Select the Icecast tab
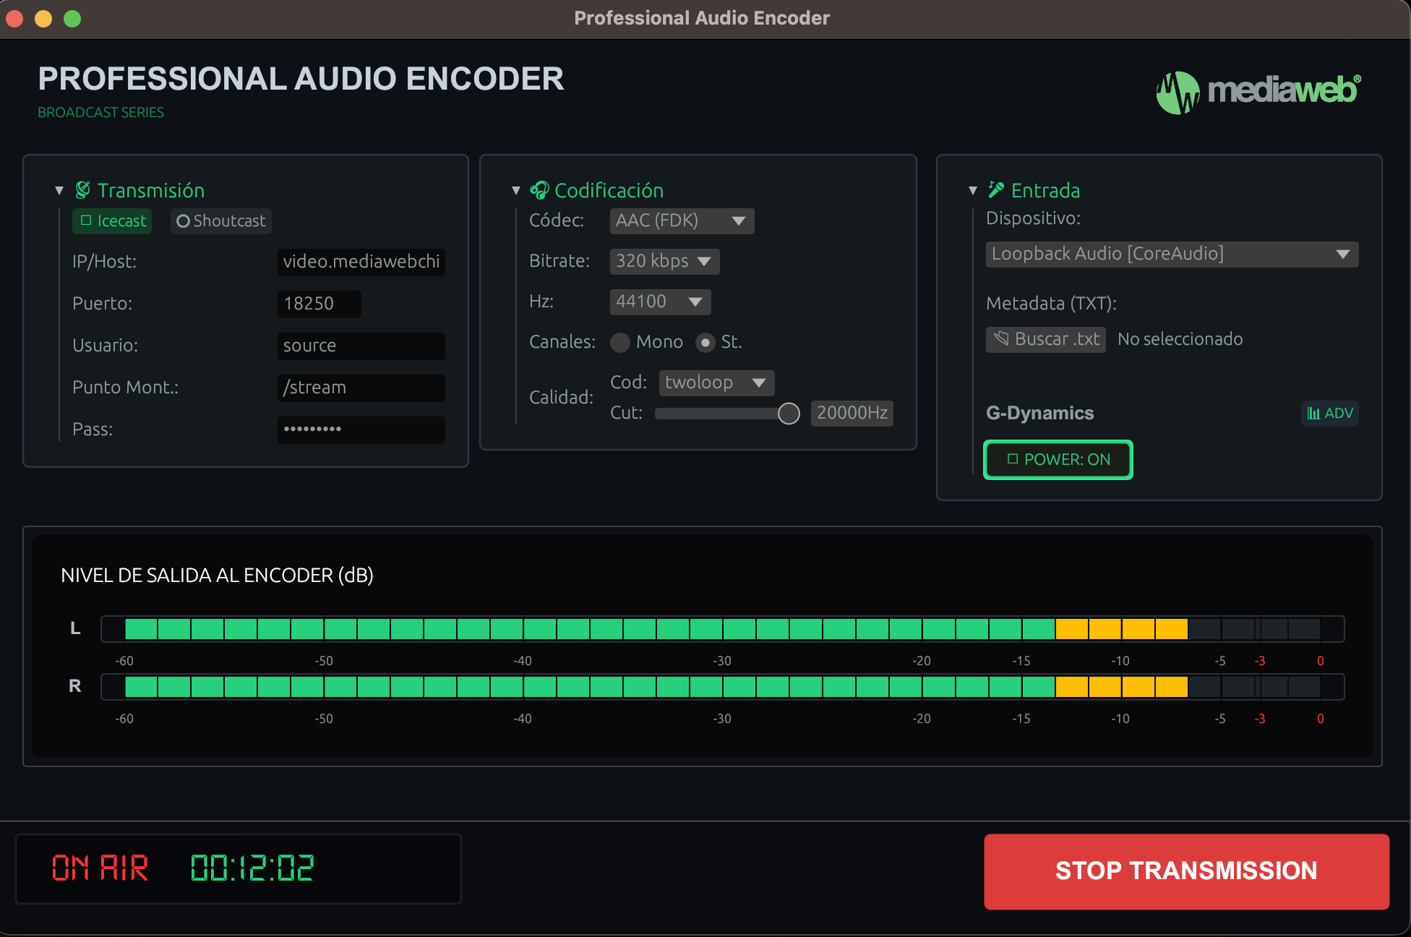1411x937 pixels. tap(111, 221)
